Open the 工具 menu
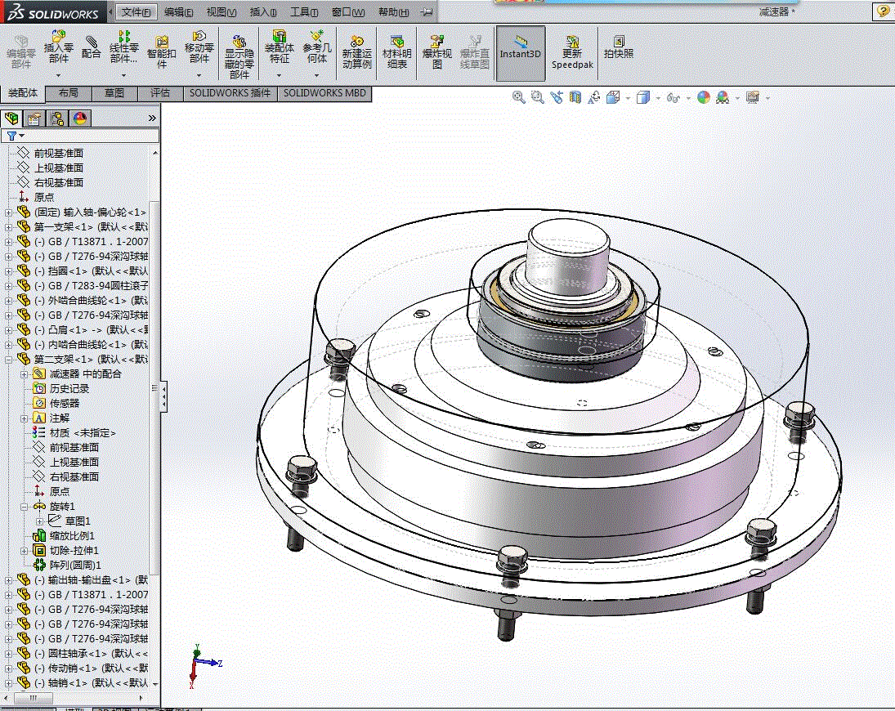This screenshot has width=895, height=711. pos(304,12)
